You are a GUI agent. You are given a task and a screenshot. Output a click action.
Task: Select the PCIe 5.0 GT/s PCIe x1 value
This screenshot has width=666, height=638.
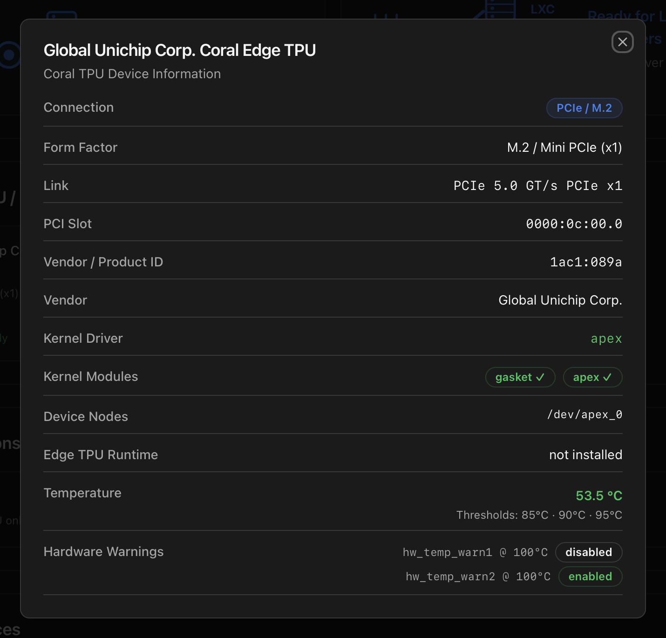click(x=538, y=186)
